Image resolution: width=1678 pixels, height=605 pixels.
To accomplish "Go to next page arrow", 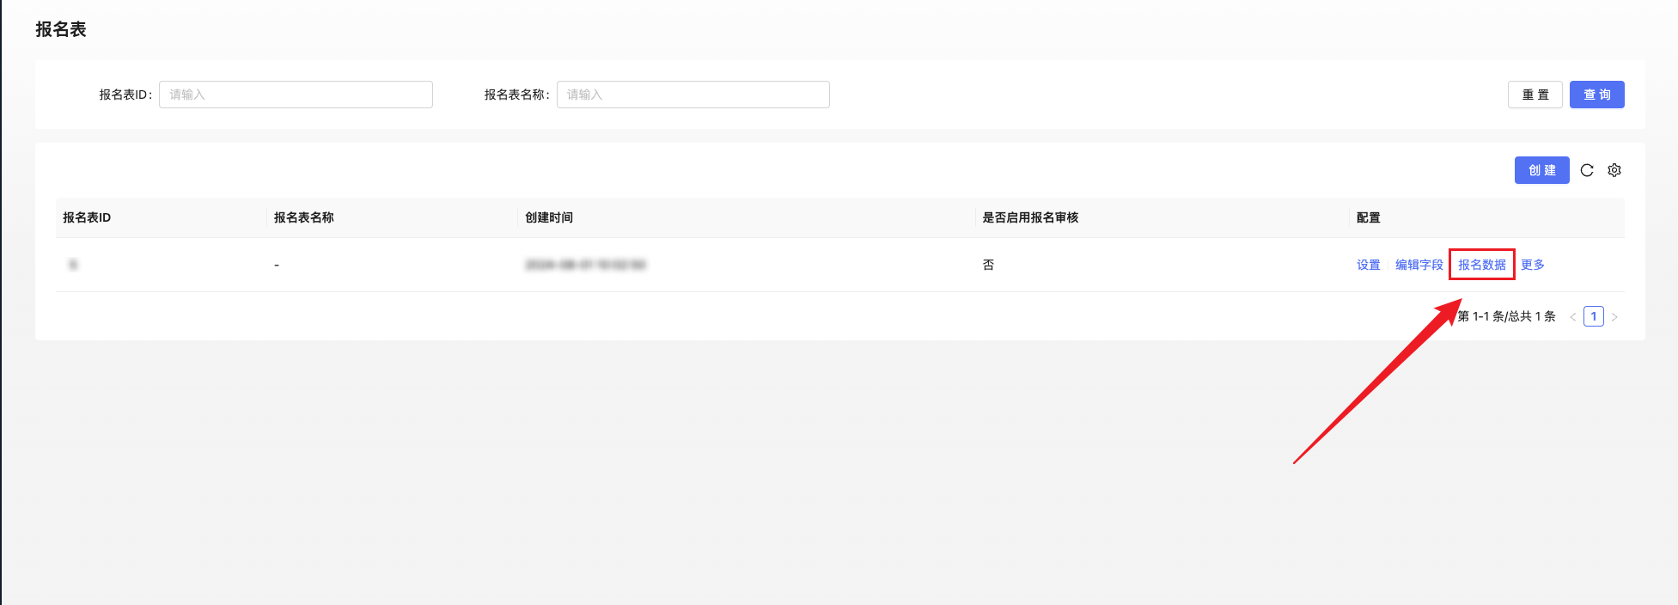I will (x=1614, y=317).
